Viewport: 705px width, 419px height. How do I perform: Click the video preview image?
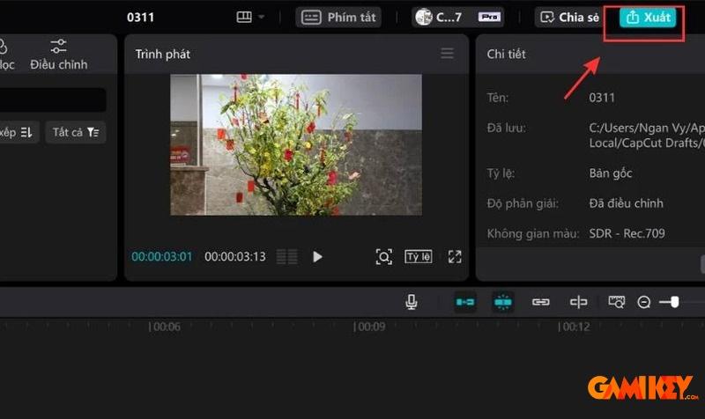pos(296,144)
